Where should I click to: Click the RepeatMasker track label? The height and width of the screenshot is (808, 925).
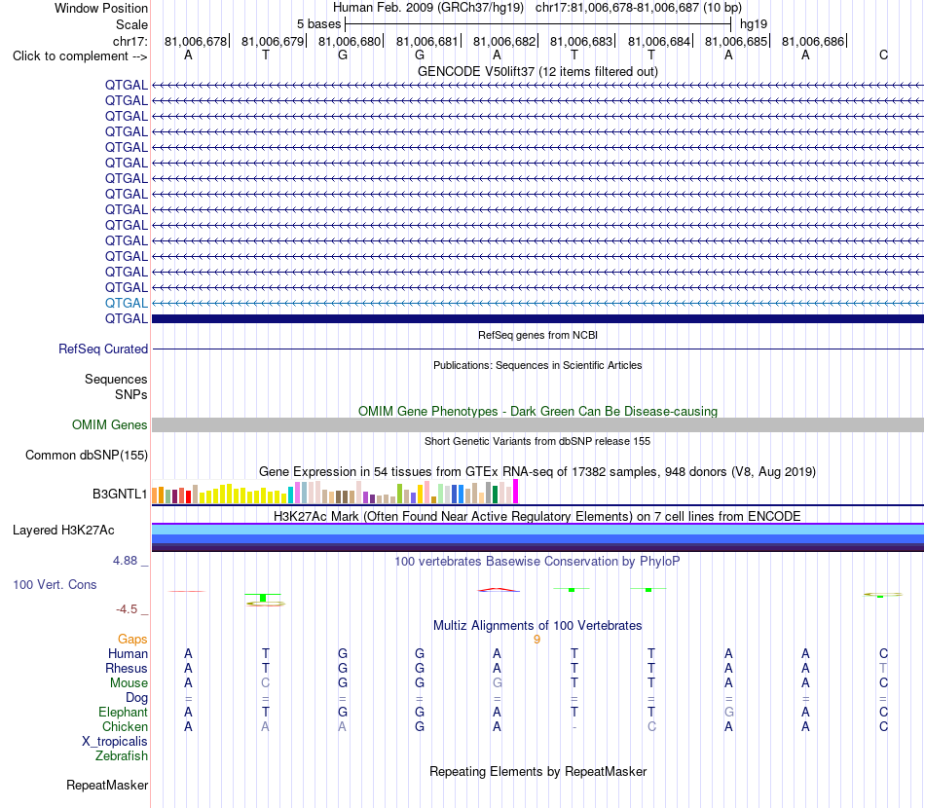click(107, 786)
